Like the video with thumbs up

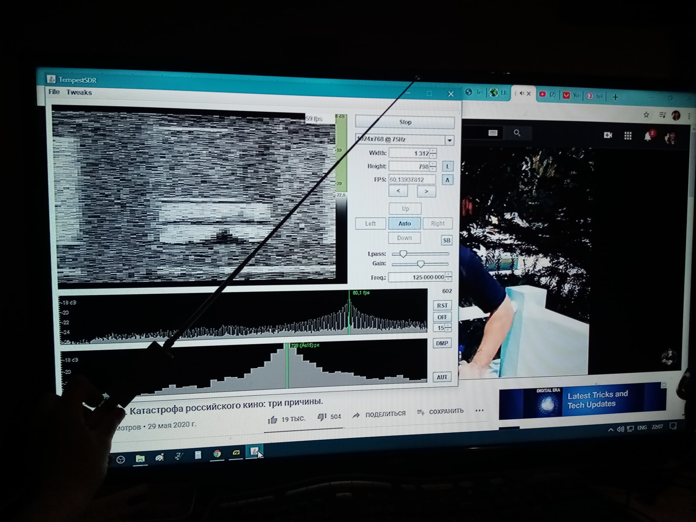pyautogui.click(x=273, y=420)
